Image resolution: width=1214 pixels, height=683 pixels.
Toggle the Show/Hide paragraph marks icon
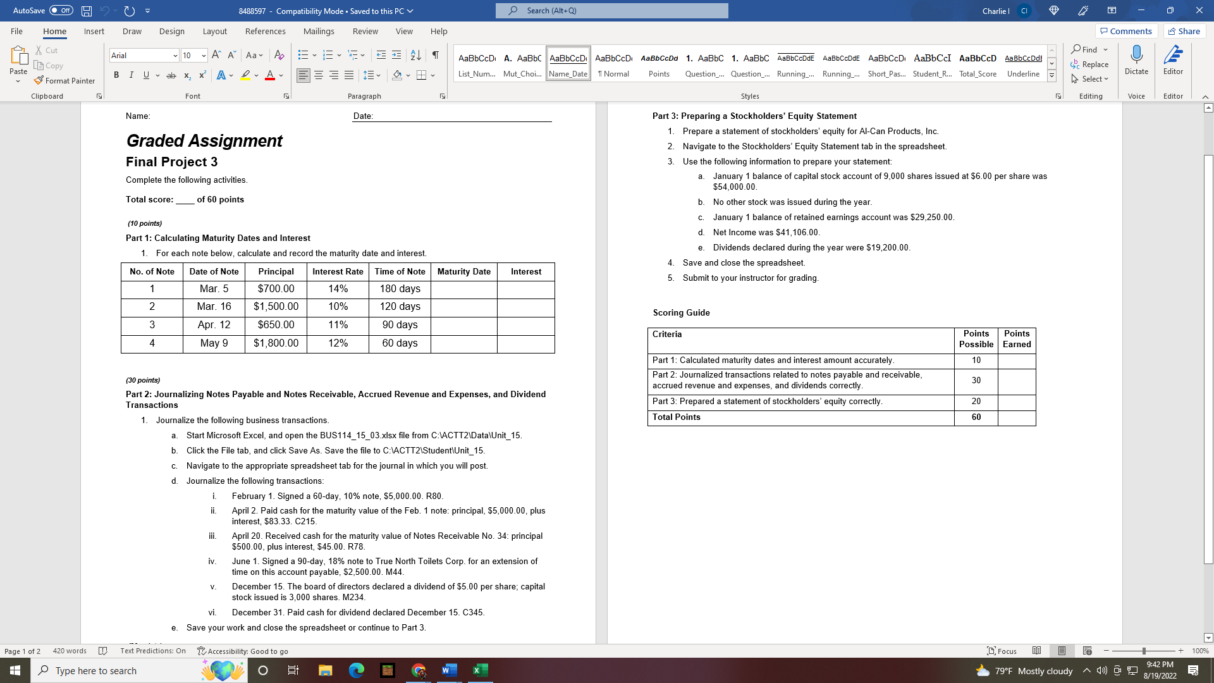[x=435, y=56]
